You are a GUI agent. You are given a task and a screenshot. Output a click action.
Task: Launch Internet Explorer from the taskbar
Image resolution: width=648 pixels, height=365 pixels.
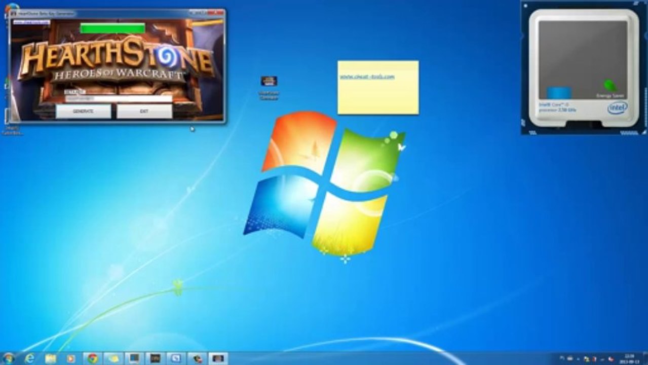[x=29, y=358]
